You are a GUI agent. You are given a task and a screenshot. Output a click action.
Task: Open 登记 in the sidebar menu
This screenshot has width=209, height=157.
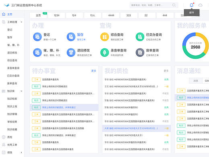(x=10, y=30)
